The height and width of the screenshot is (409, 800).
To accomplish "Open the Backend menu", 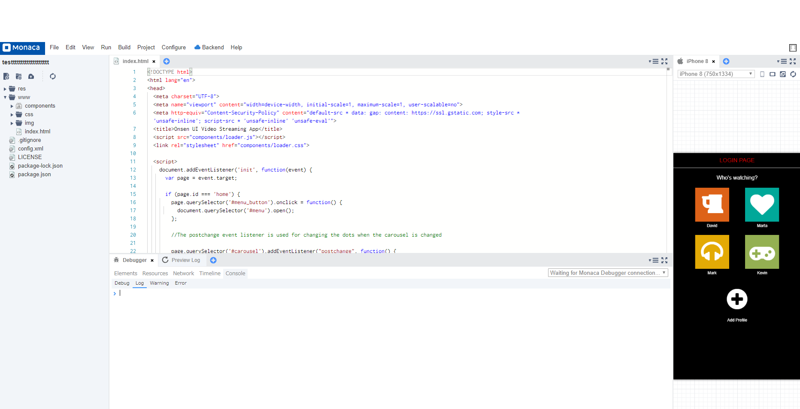I will pos(209,48).
